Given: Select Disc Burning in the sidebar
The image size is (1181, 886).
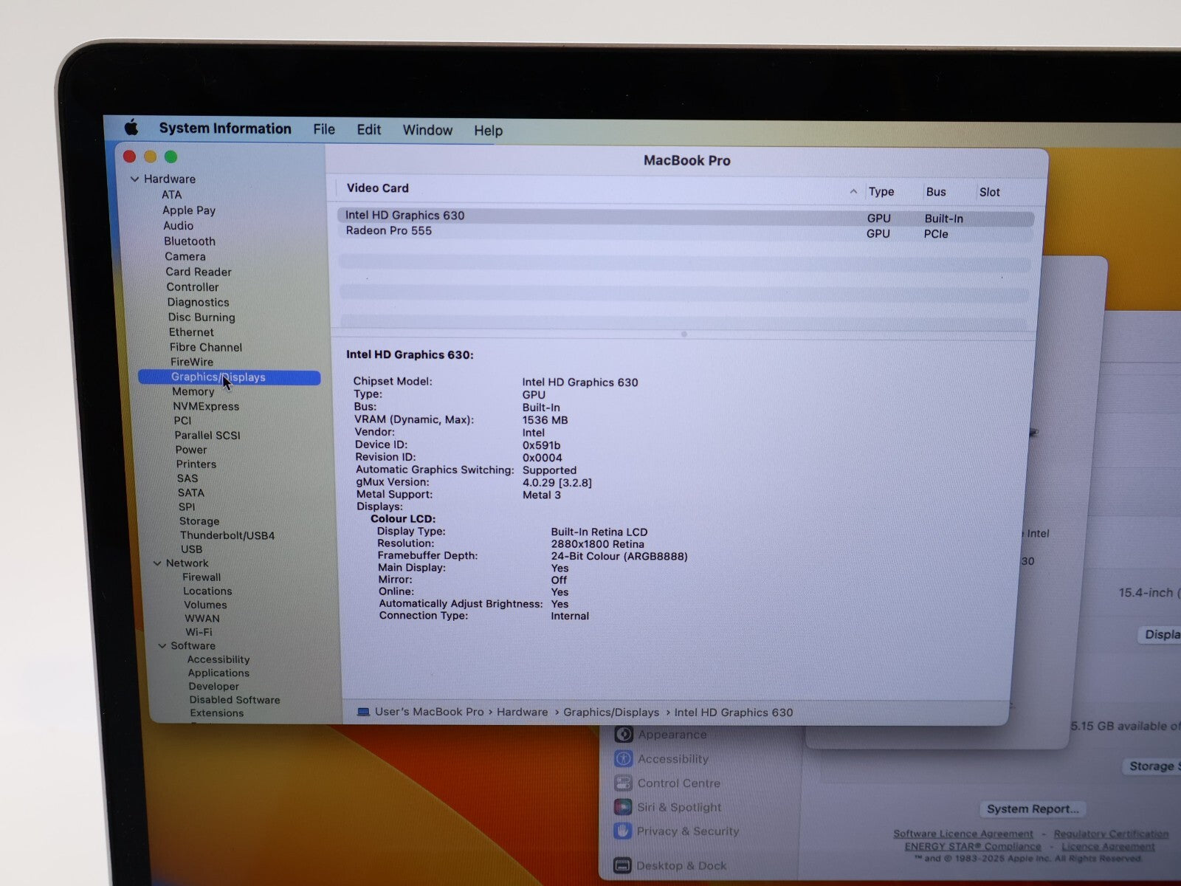Looking at the screenshot, I should 202,317.
